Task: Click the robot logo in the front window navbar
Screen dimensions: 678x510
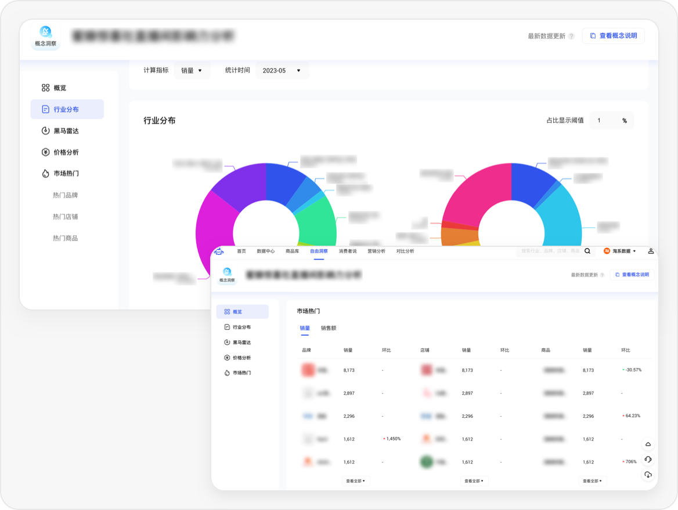Action: 219,252
